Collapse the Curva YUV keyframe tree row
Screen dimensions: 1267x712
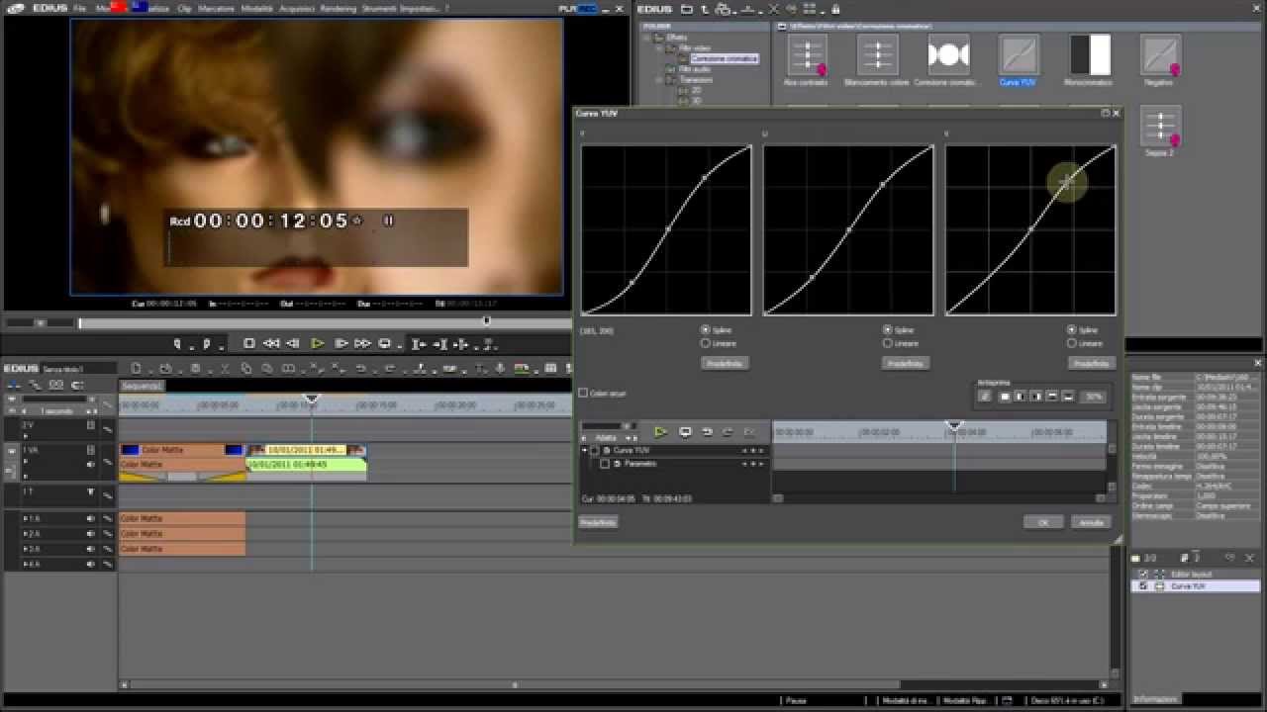584,450
